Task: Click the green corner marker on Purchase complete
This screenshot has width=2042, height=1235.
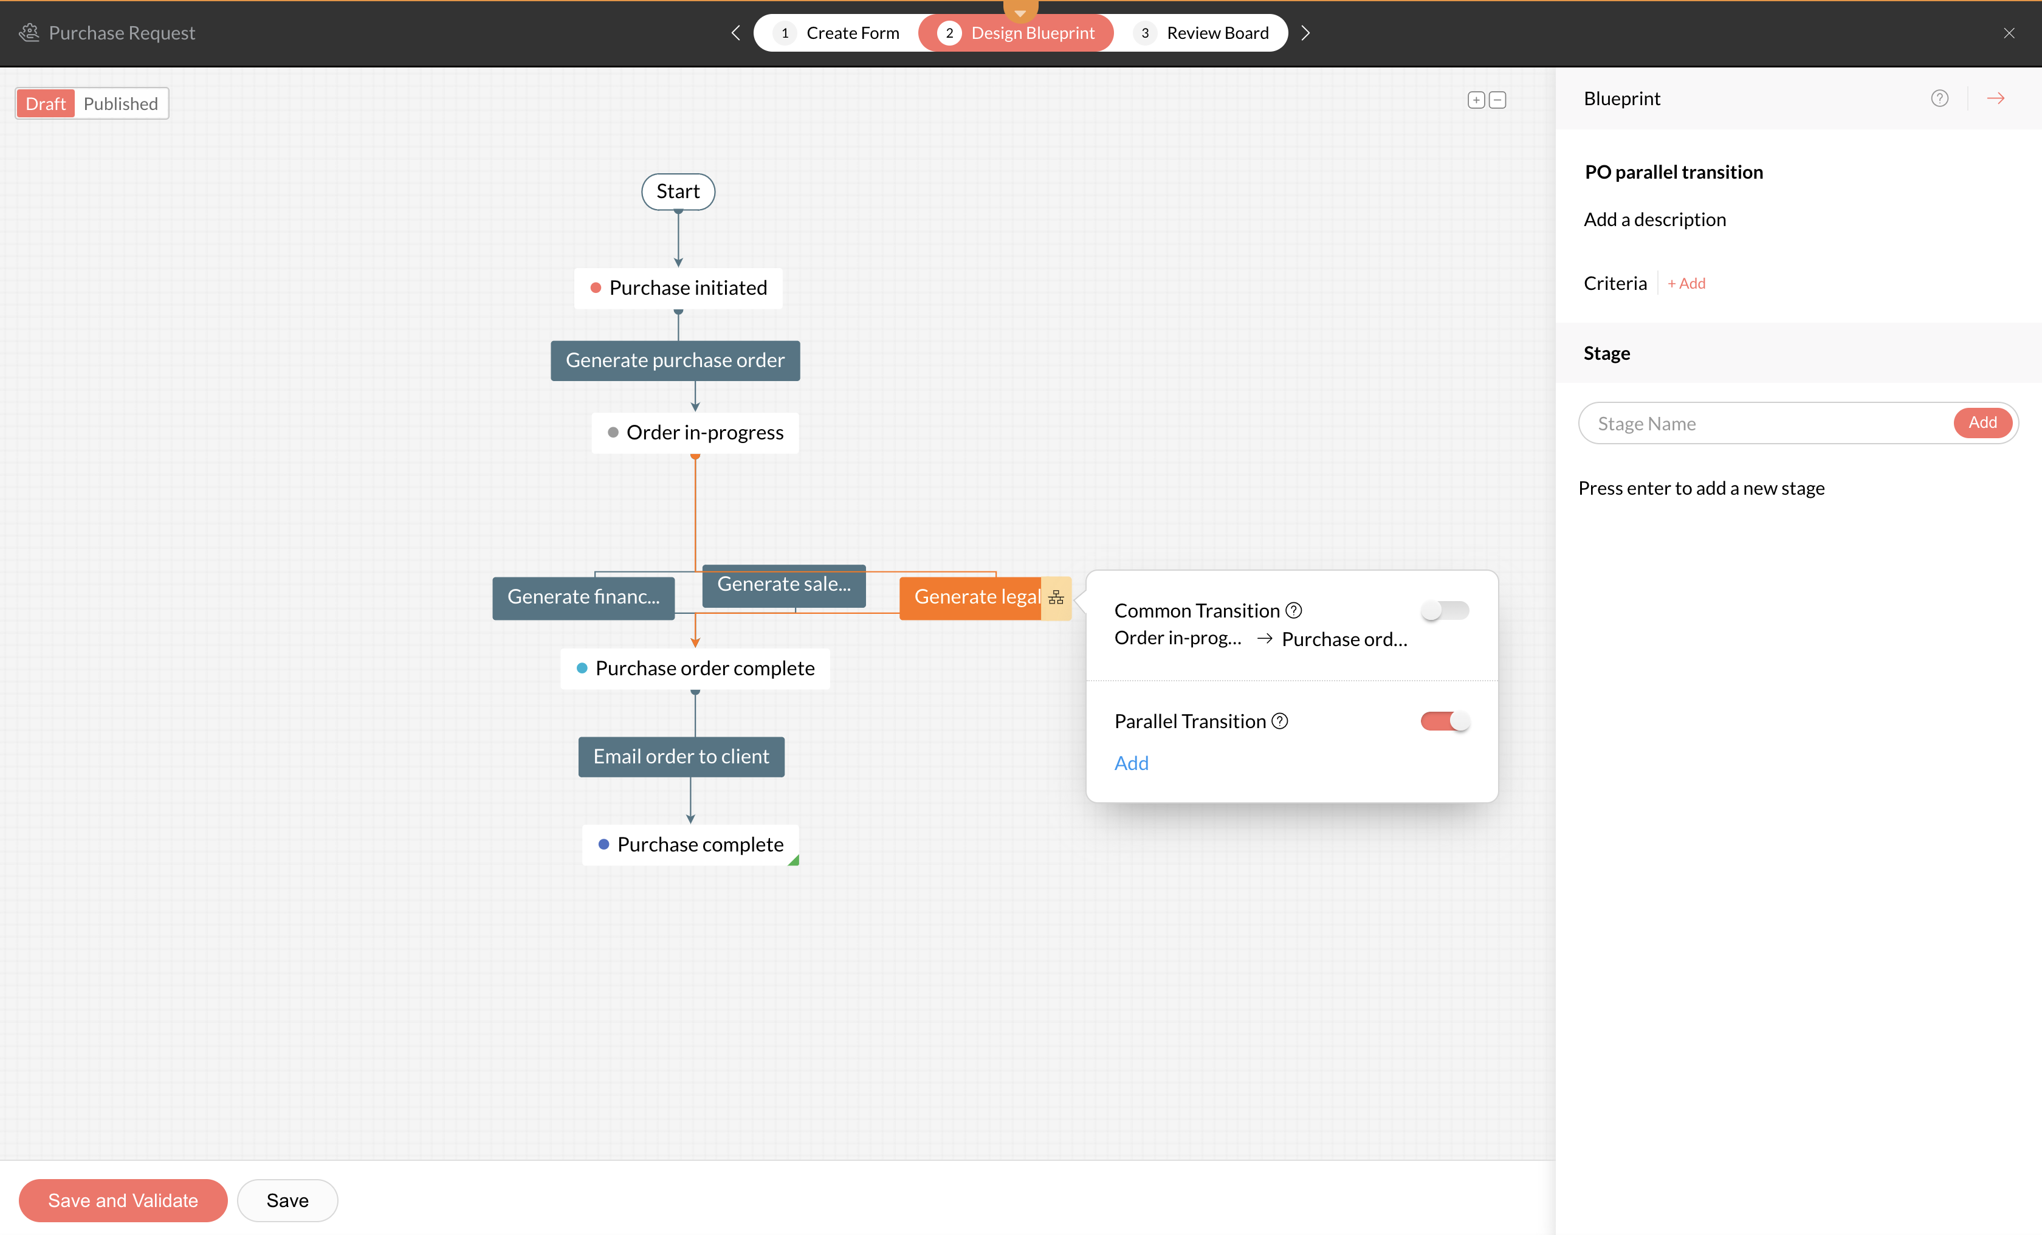Action: coord(794,861)
